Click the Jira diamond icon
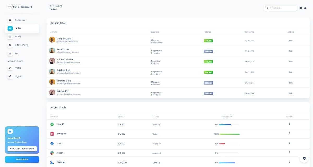The width and height of the screenshot is (313, 167). 52,143
